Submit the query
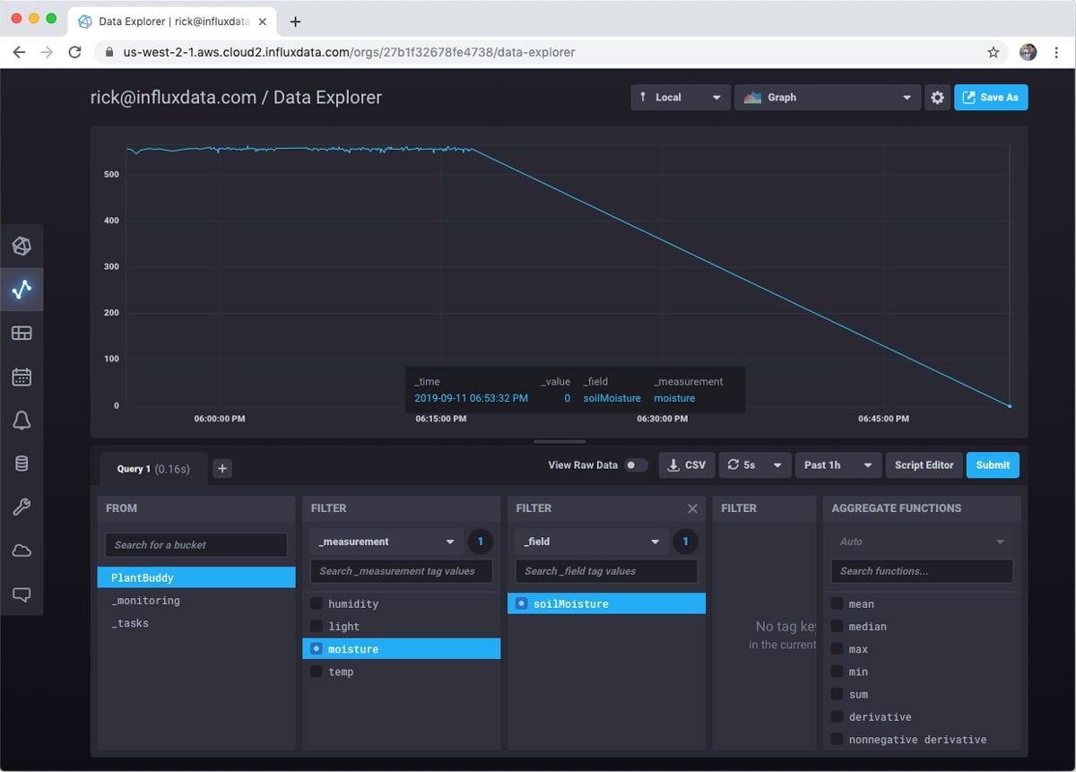This screenshot has width=1076, height=772. tap(993, 464)
